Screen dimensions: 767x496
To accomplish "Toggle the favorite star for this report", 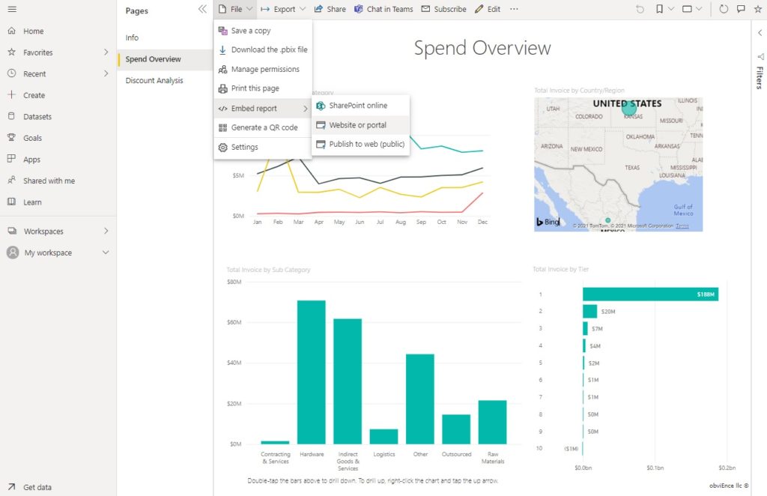I will click(758, 9).
